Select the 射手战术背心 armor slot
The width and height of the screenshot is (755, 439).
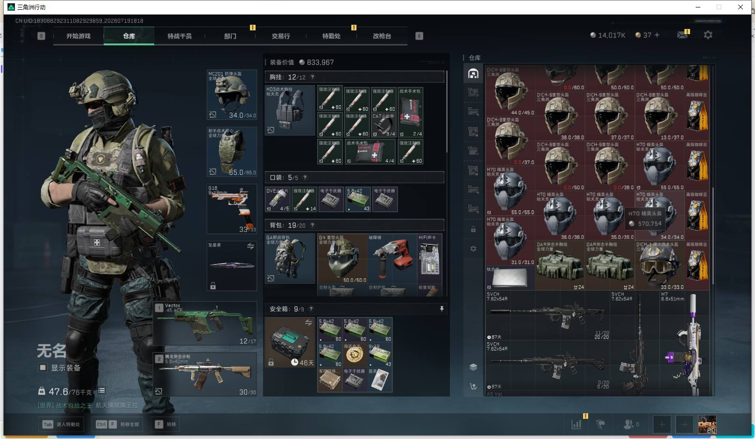point(232,152)
